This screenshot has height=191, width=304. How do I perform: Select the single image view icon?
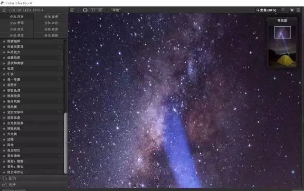(x=85, y=10)
